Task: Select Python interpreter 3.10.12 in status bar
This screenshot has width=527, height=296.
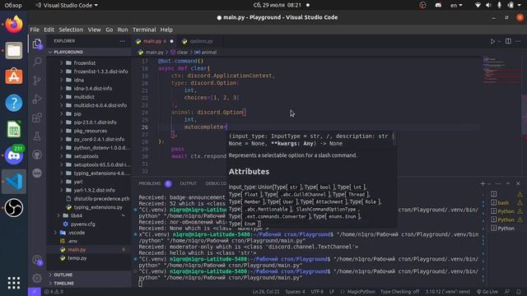Action: (x=448, y=292)
